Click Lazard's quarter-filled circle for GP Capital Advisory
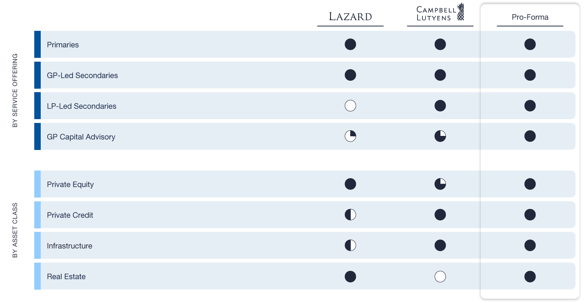This screenshot has width=587, height=303. pyautogui.click(x=350, y=136)
